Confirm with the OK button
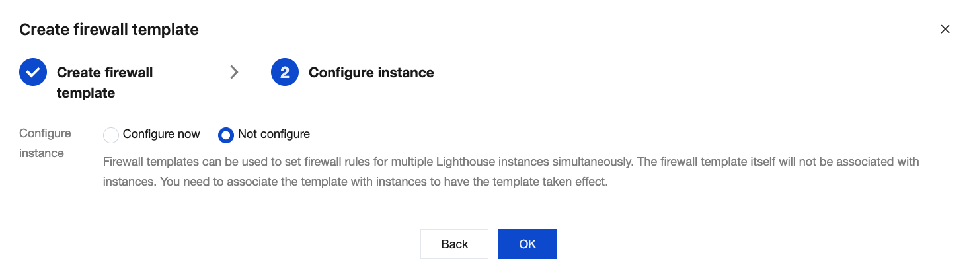 click(x=527, y=244)
